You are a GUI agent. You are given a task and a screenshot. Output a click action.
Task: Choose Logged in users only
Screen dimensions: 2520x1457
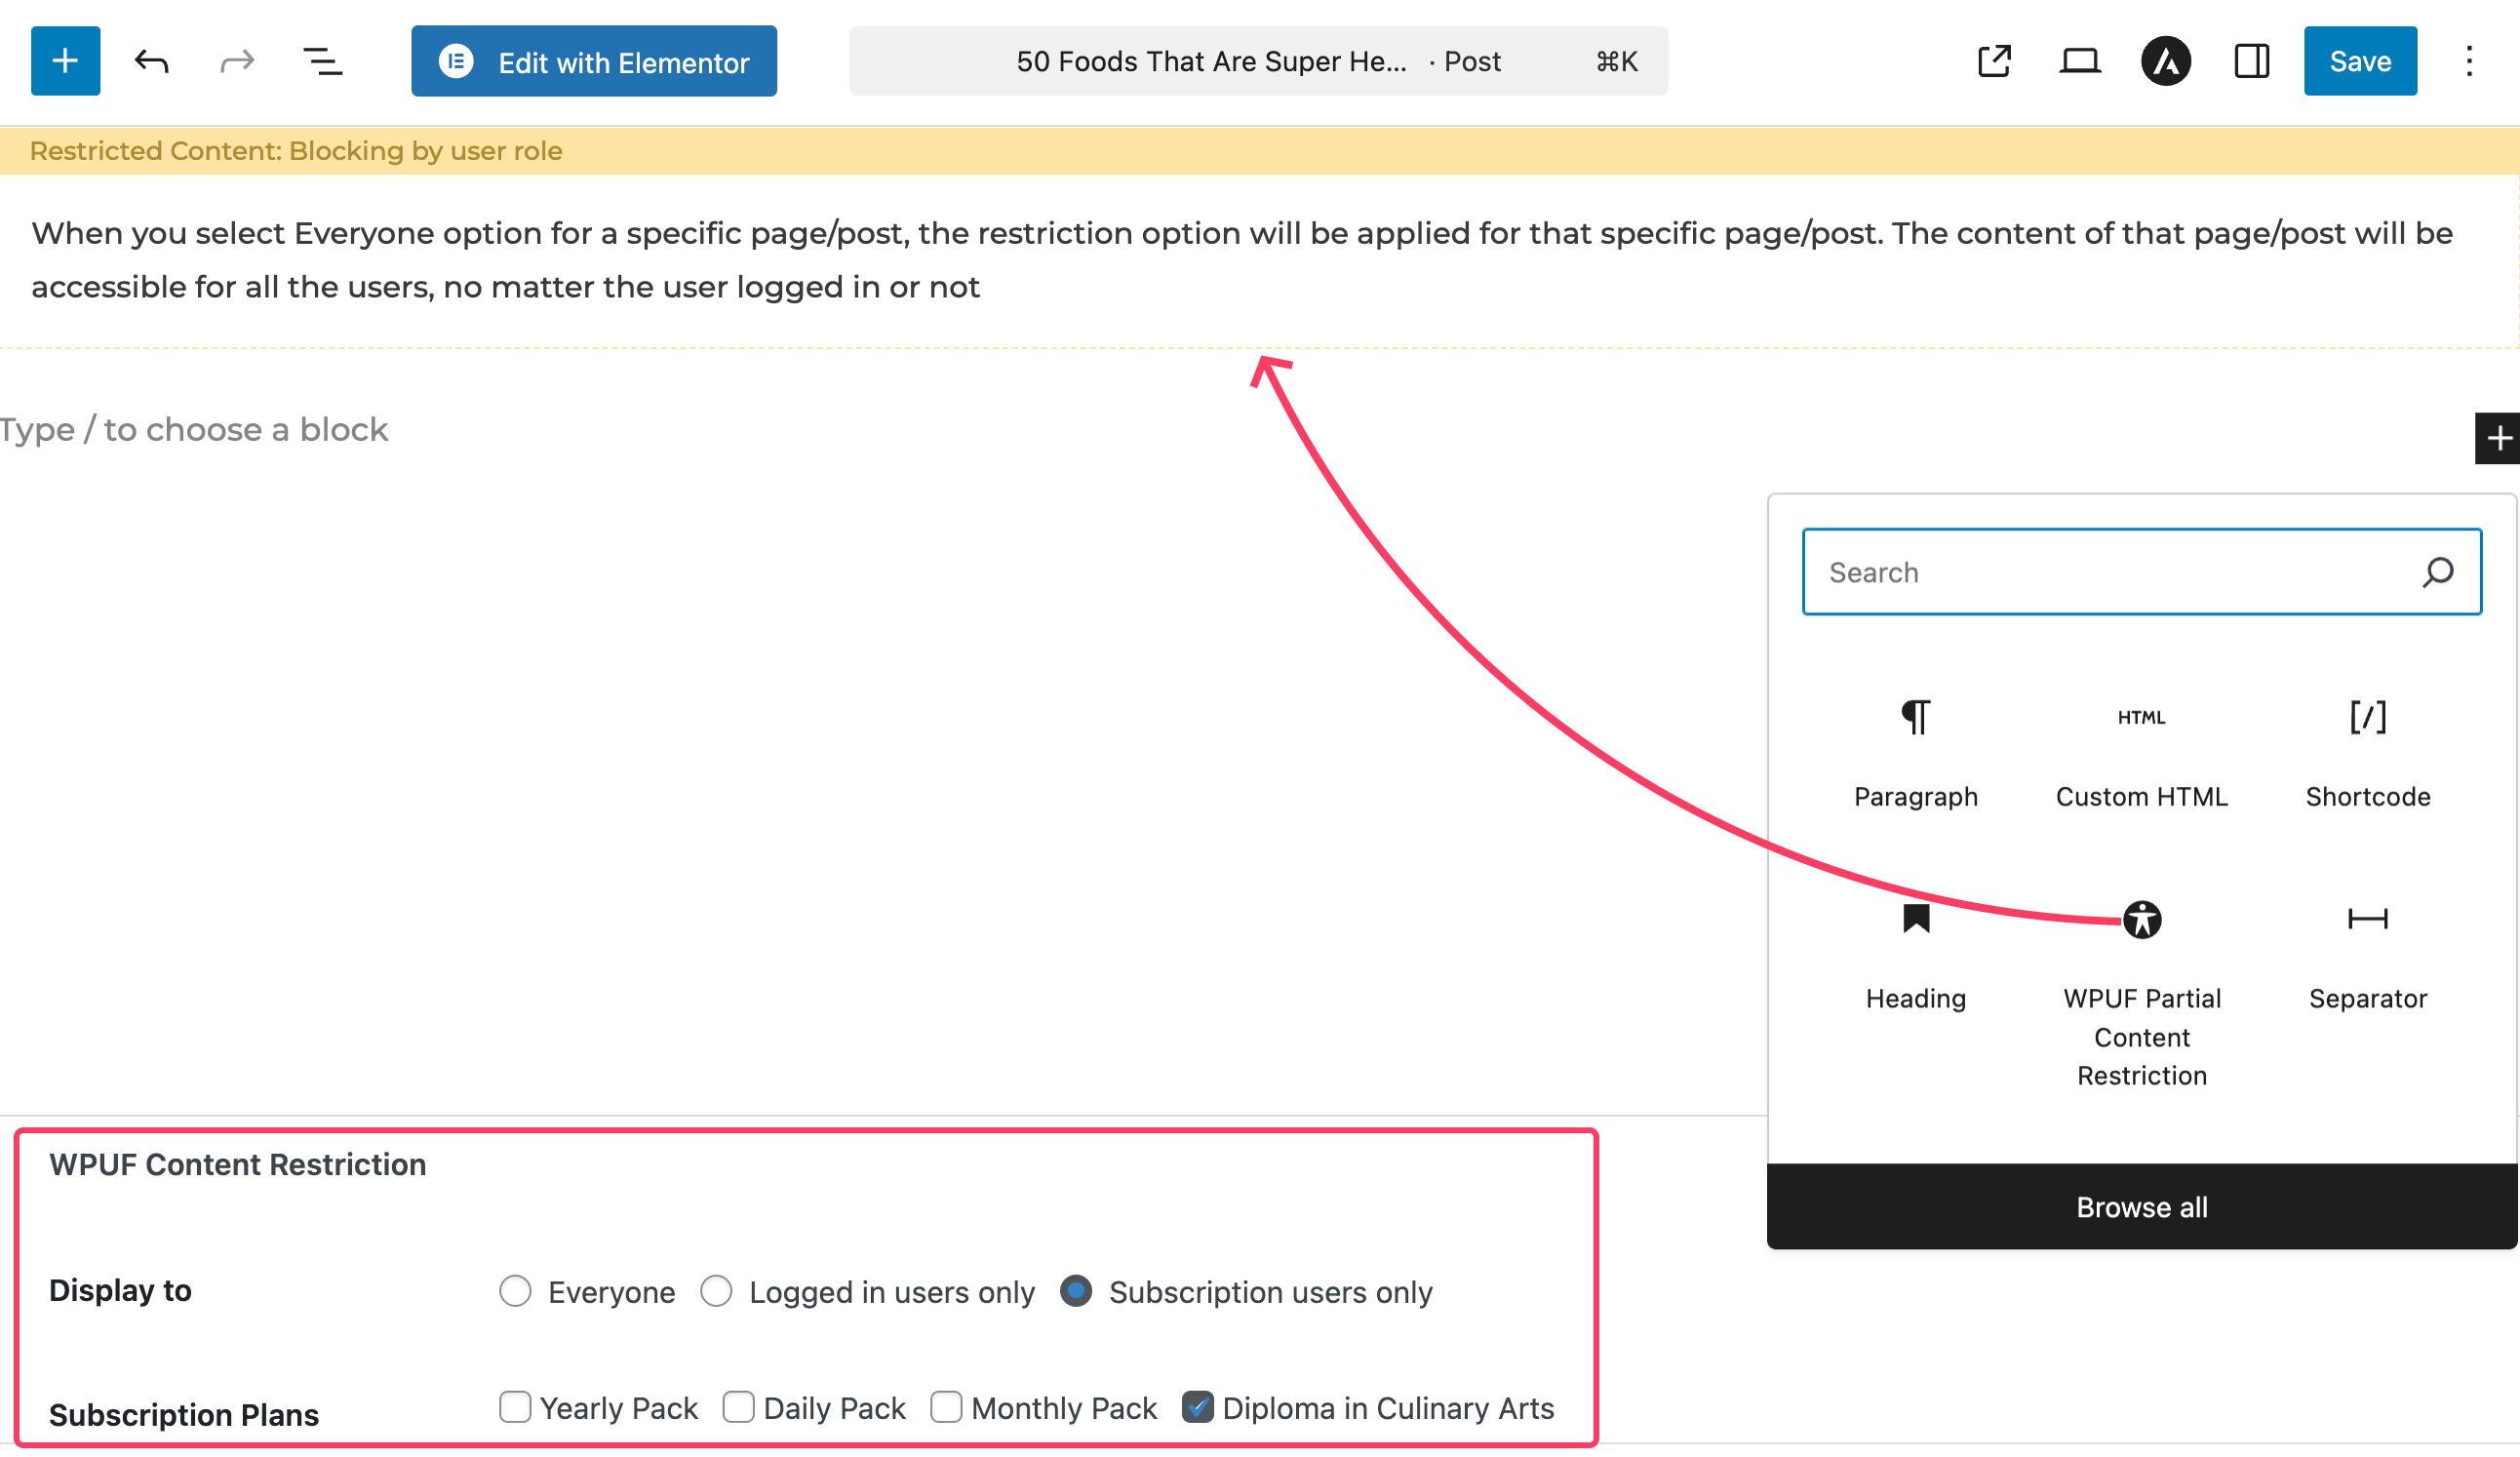pos(716,1291)
